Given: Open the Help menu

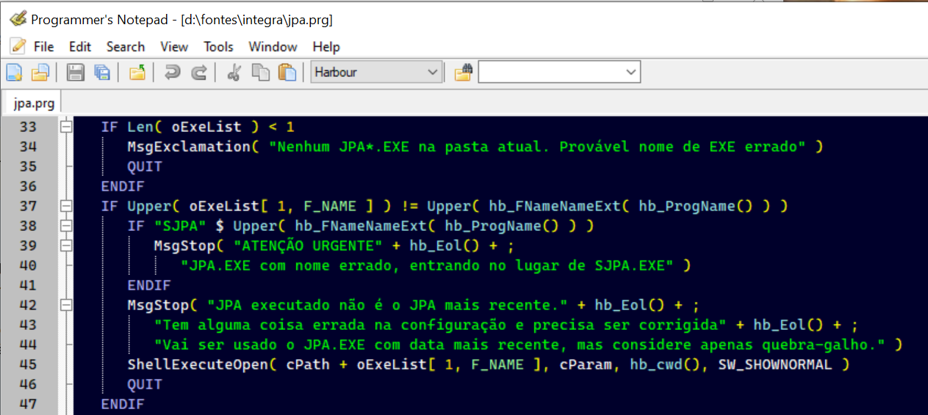Looking at the screenshot, I should 326,46.
